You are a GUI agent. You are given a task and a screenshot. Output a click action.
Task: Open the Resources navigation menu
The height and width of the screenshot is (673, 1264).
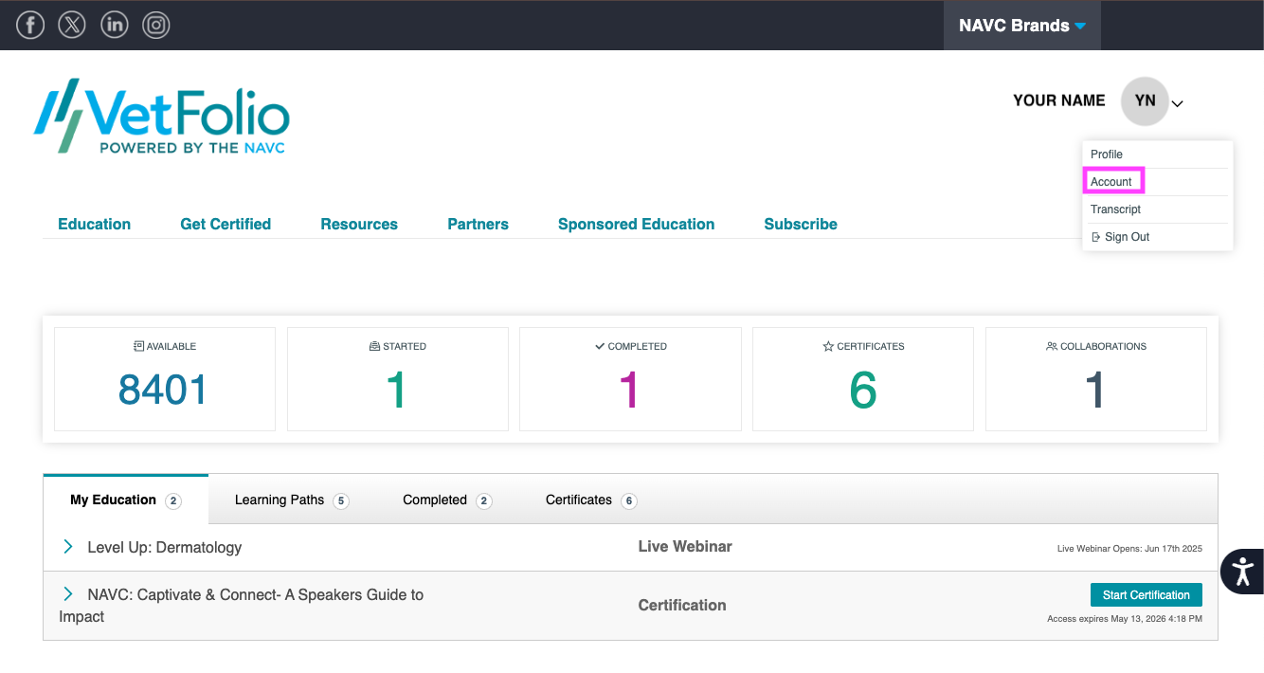click(x=359, y=225)
